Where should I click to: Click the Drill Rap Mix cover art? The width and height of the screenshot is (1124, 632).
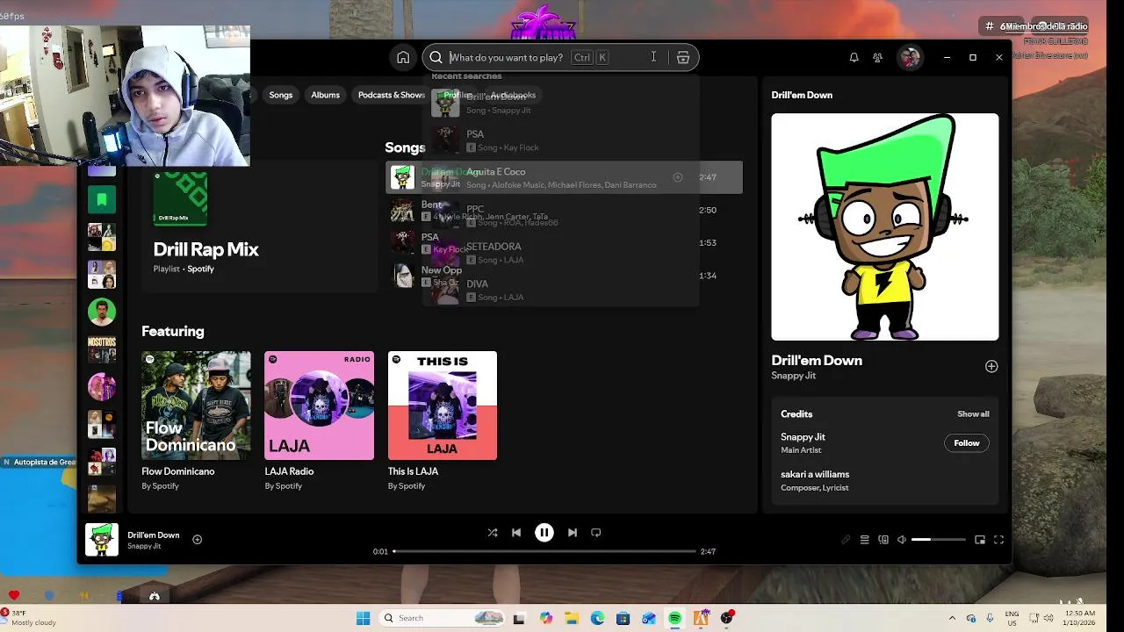[180, 199]
